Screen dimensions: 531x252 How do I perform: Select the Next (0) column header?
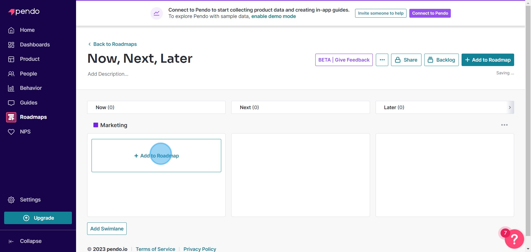point(300,107)
